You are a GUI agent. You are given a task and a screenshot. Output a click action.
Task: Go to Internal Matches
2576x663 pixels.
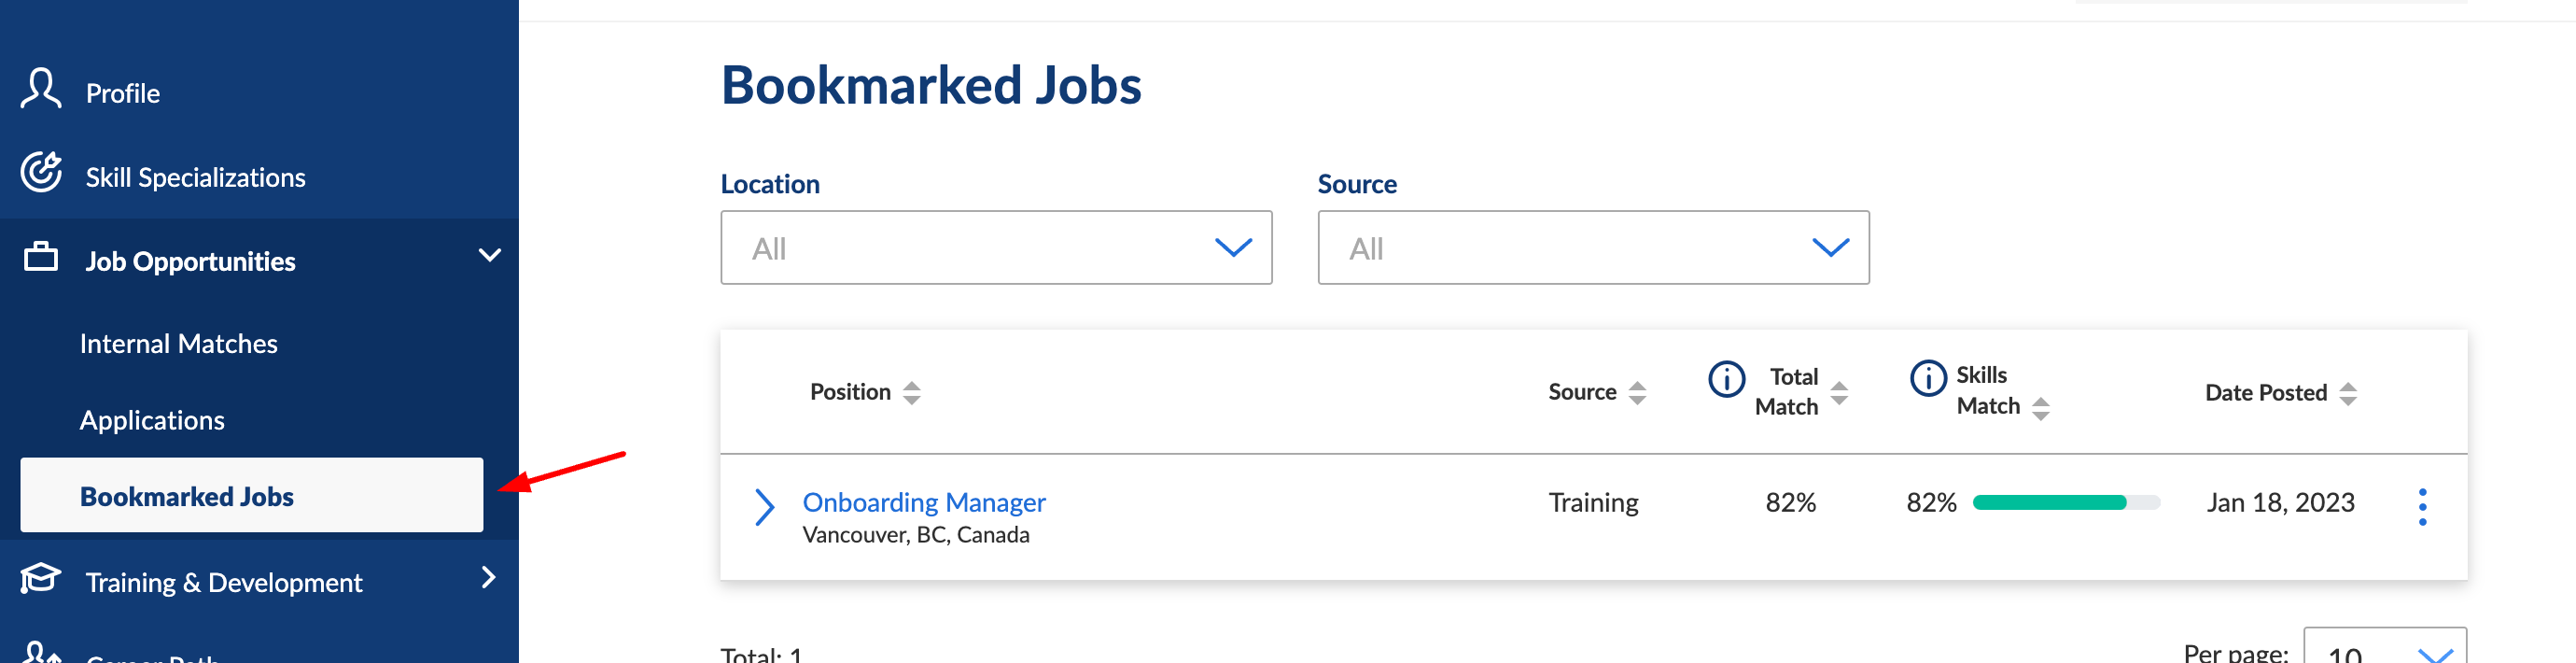(x=179, y=344)
